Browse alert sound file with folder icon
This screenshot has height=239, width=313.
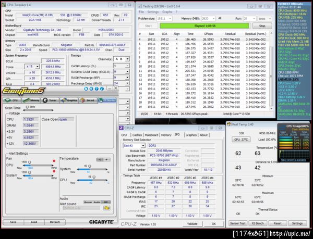coord(107,208)
